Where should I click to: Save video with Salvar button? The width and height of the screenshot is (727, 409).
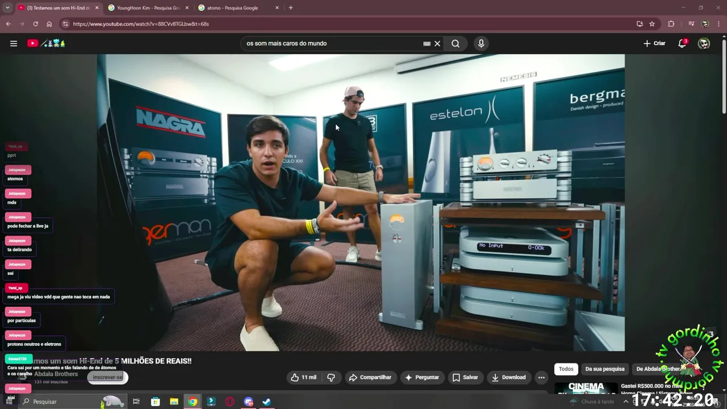click(x=465, y=377)
